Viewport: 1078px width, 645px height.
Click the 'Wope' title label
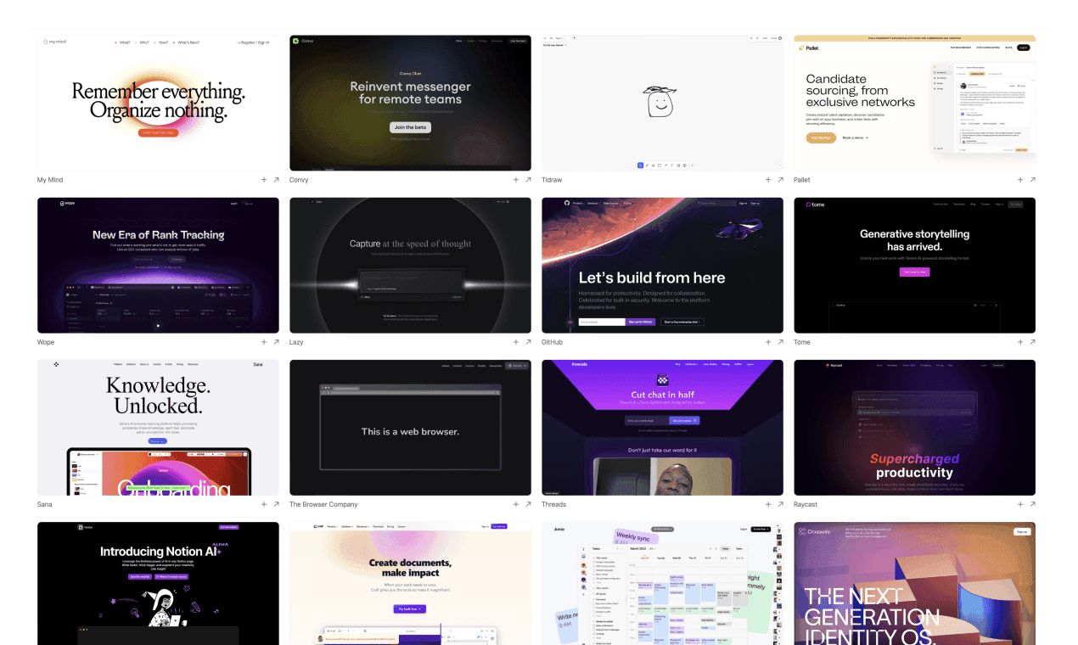click(47, 342)
